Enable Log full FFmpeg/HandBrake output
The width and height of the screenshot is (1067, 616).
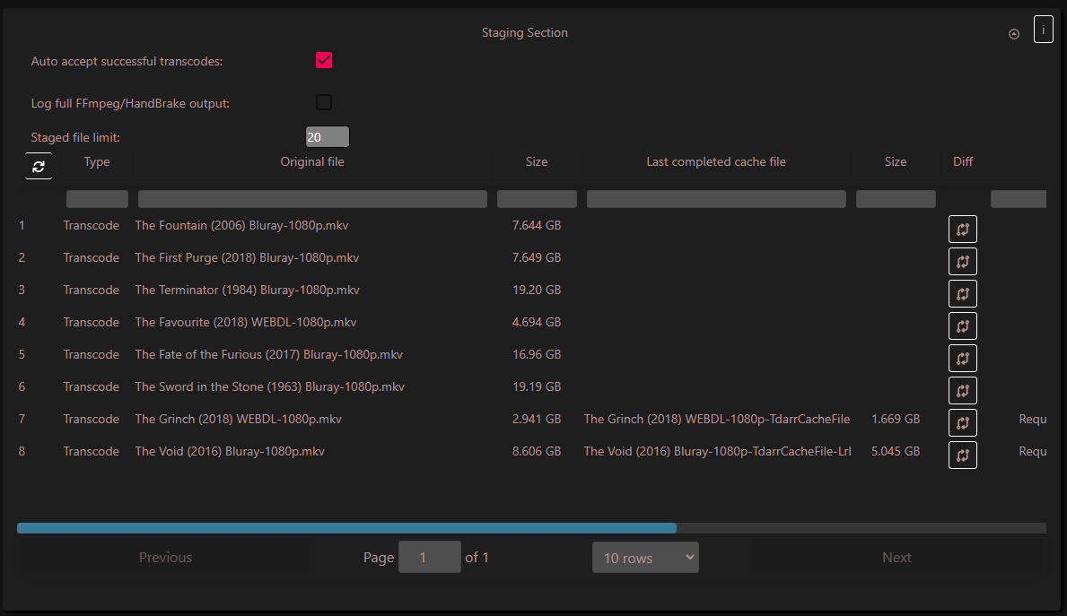[x=323, y=102]
